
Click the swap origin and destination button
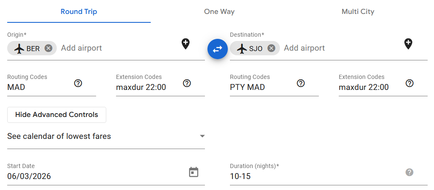click(218, 49)
